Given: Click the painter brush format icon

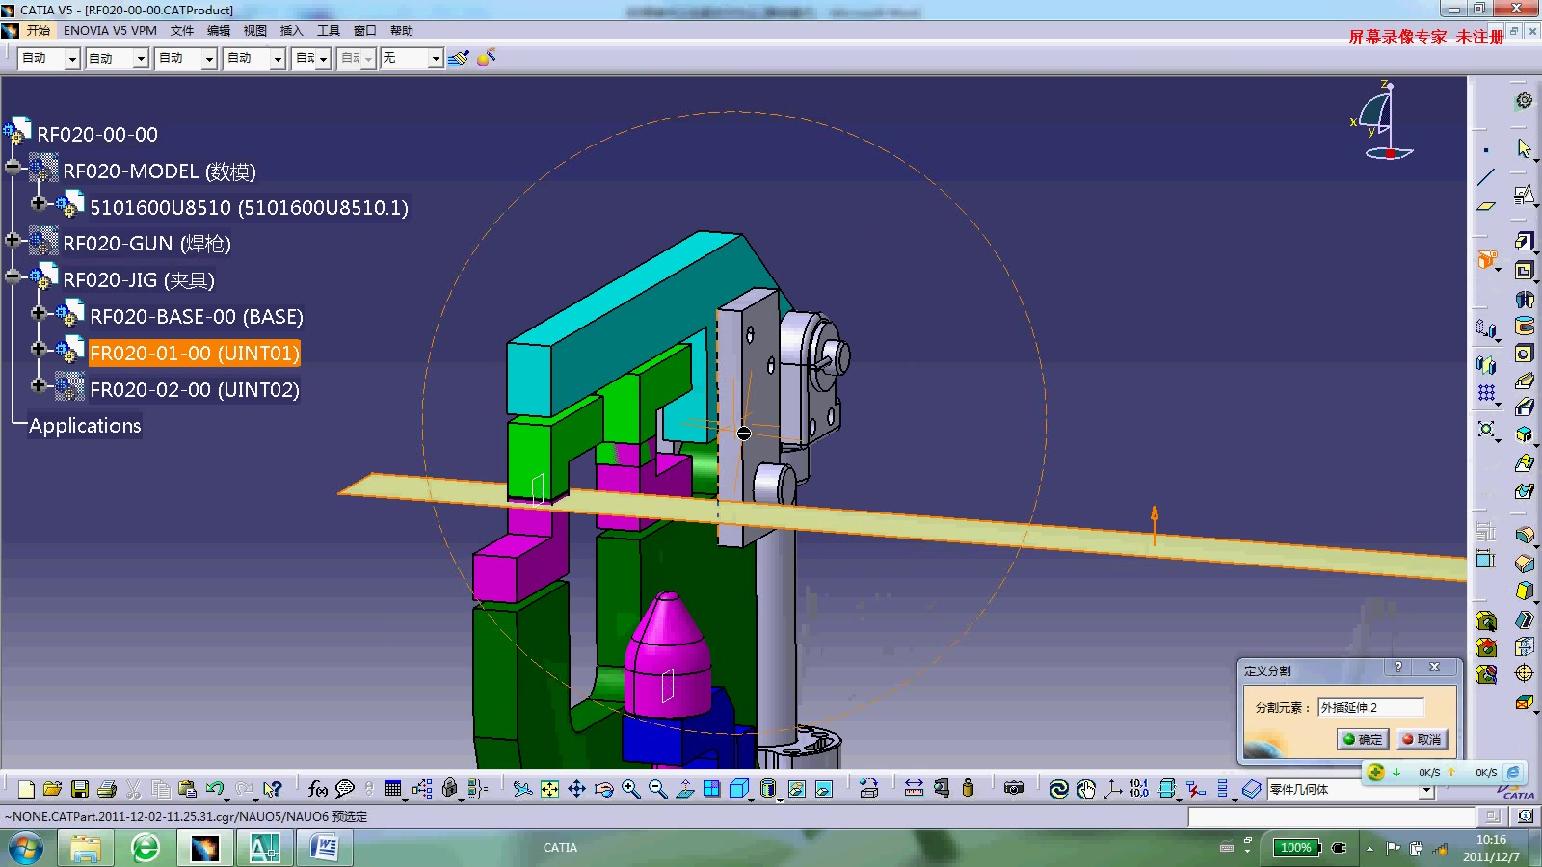Looking at the screenshot, I should click(459, 58).
